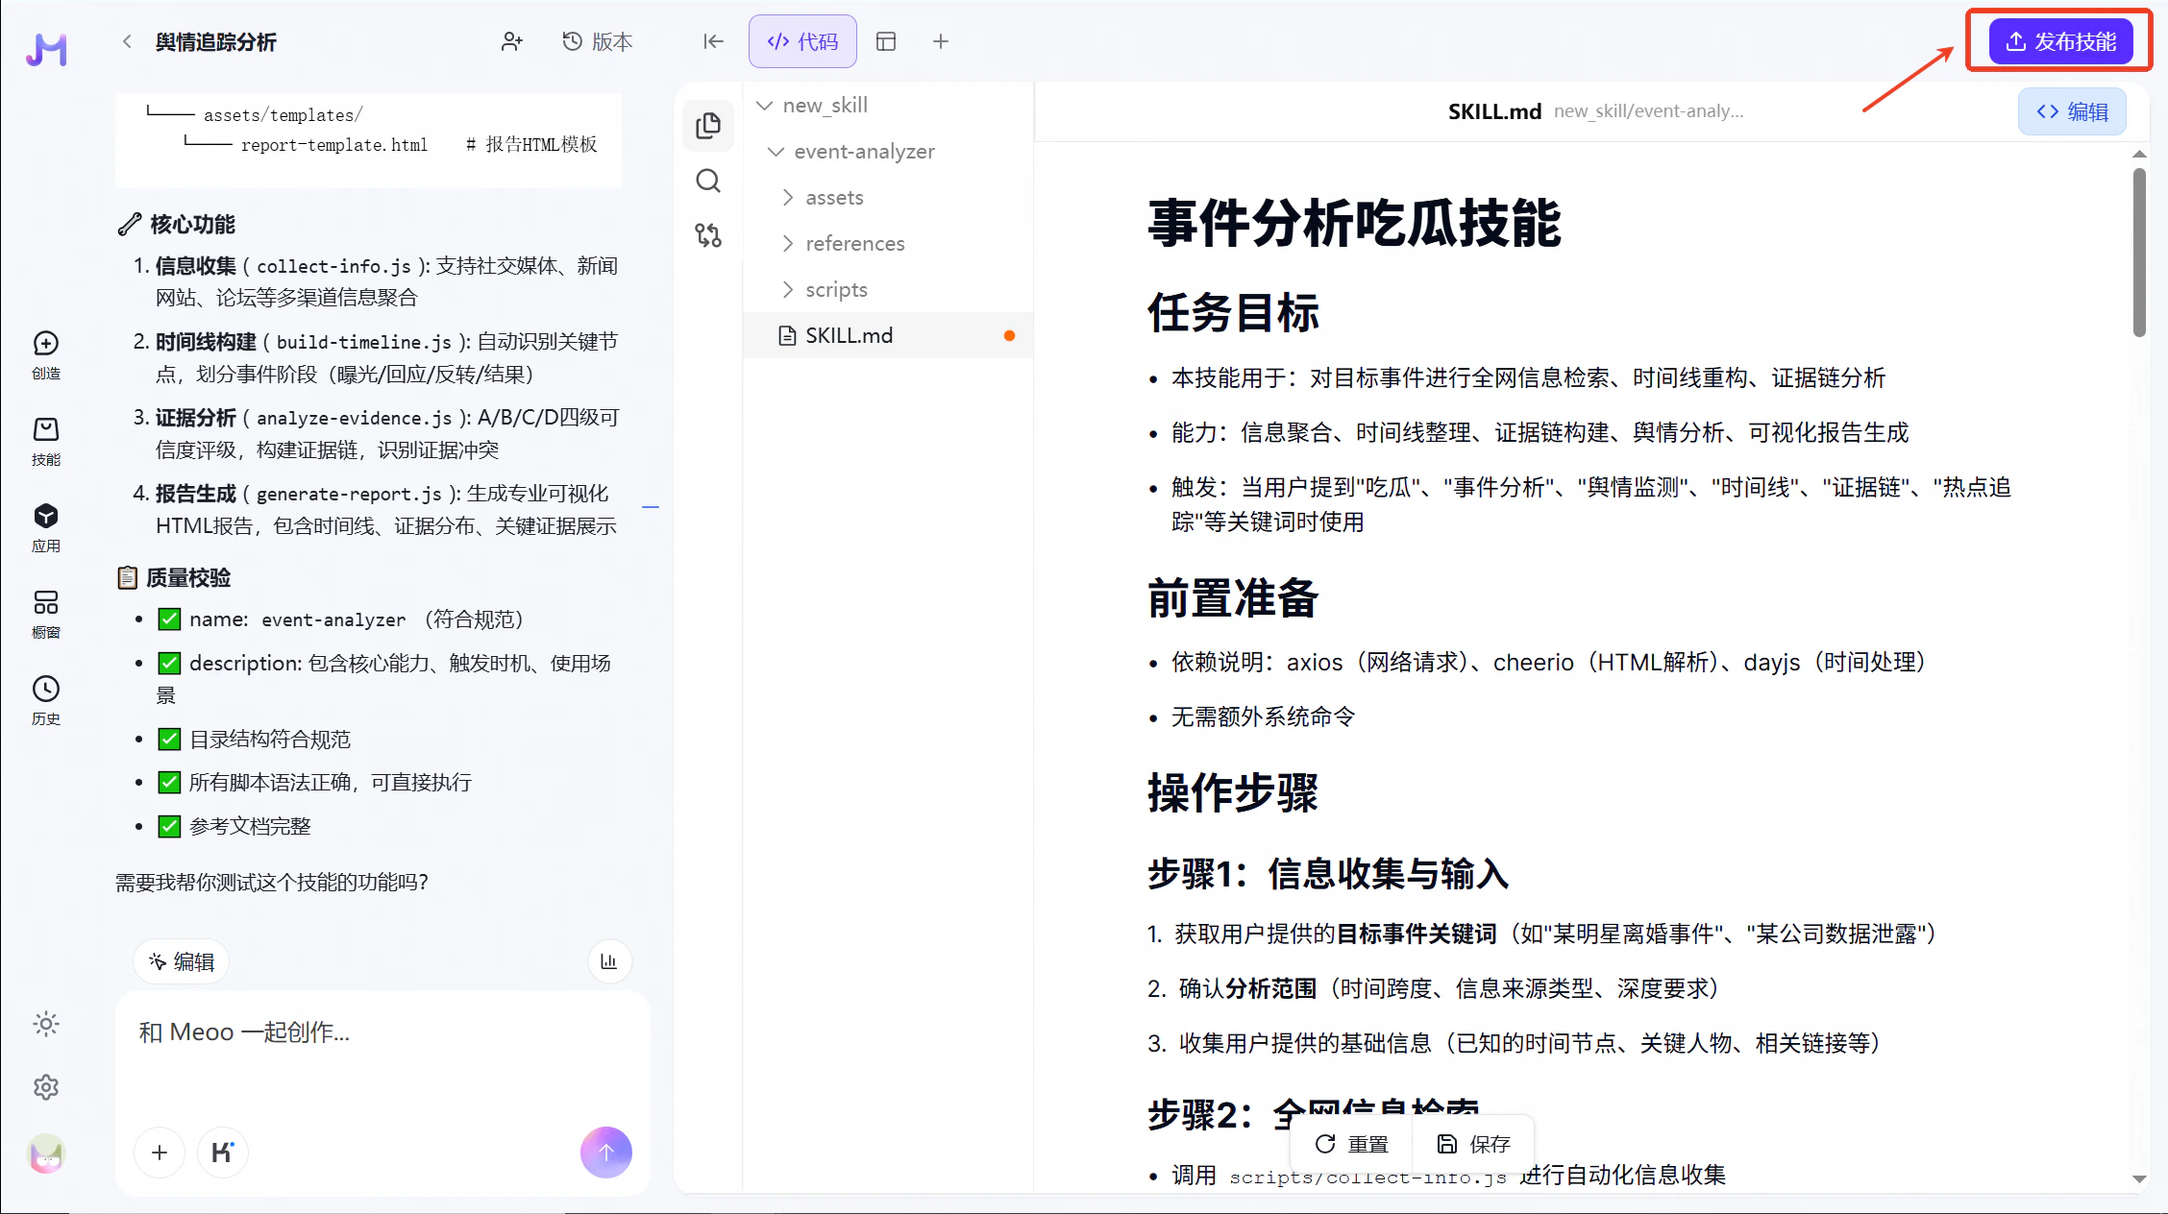
Task: Click the 保存 button
Action: click(x=1474, y=1144)
